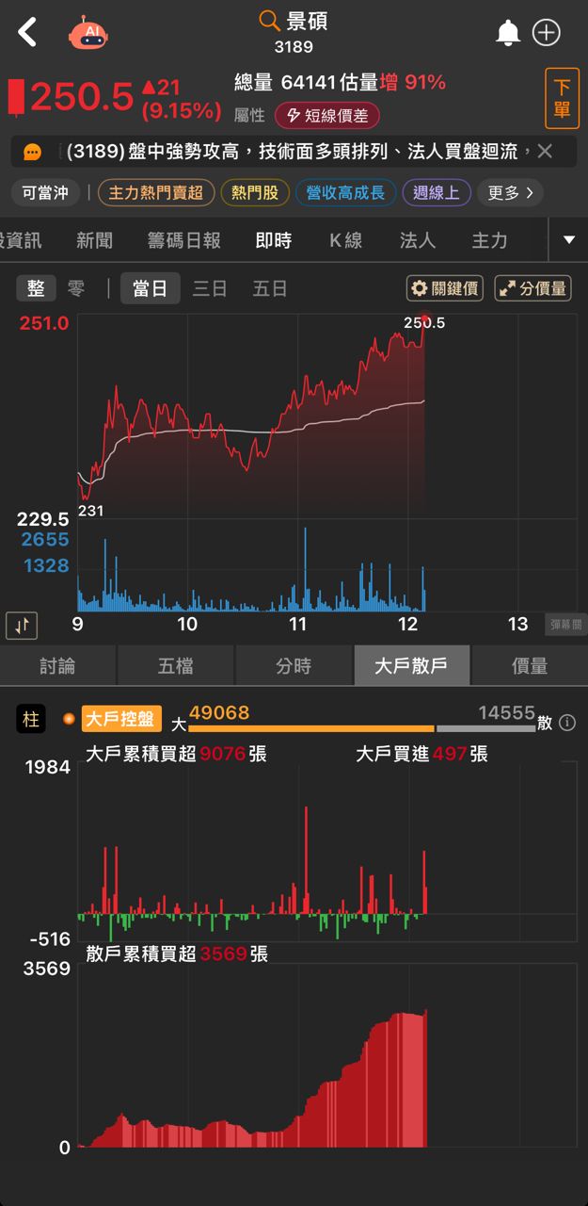Switch to the K線 tab
This screenshot has height=1206, width=588.
[345, 240]
